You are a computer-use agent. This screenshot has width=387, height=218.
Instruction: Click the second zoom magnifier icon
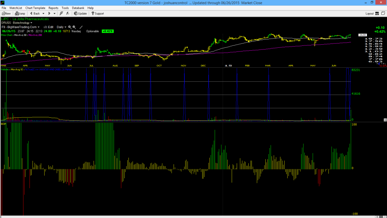74,27
